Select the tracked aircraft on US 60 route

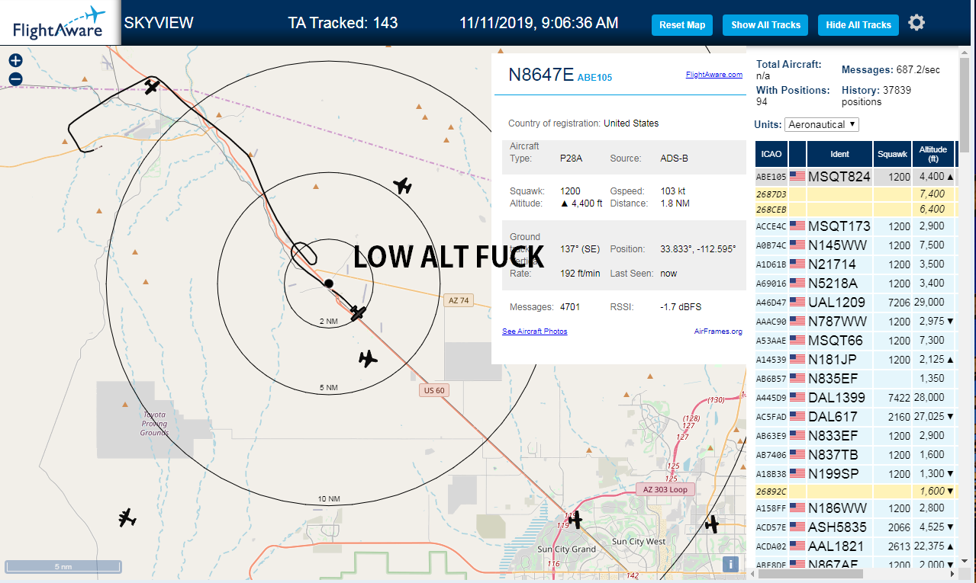(x=357, y=313)
